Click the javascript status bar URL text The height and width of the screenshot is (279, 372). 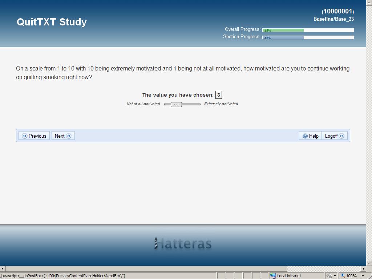62,276
